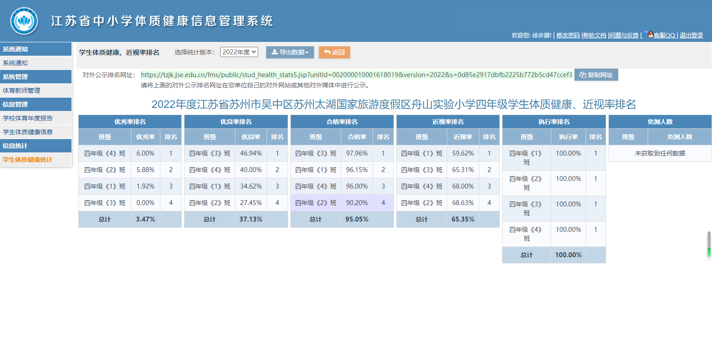
Task: Open 学生体质健康信息 sidebar item
Action: click(x=36, y=132)
